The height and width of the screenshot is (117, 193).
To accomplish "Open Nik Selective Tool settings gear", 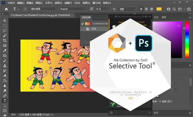I will pyautogui.click(x=111, y=113).
